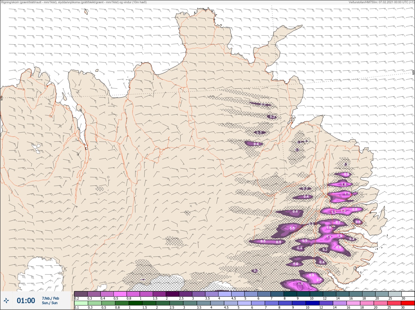415x310 pixels.
Task: Click the '7.feb./ Feb' date text
Action: pyautogui.click(x=50, y=298)
